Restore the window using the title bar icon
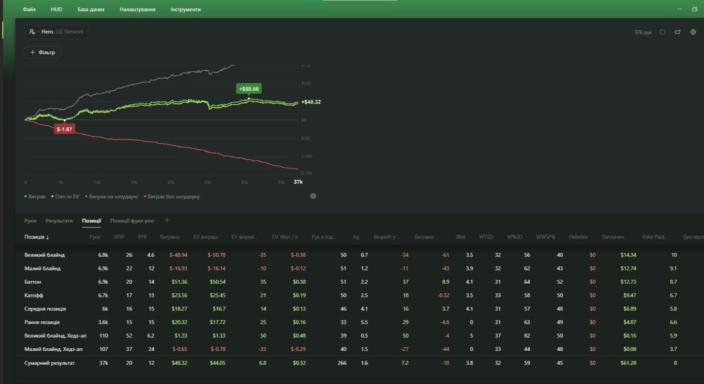The image size is (704, 384). pos(695,9)
